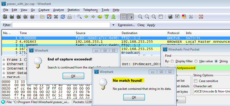The image size is (230, 106).
Task: Select Display filter radio in Find Packet
Action: (172, 61)
